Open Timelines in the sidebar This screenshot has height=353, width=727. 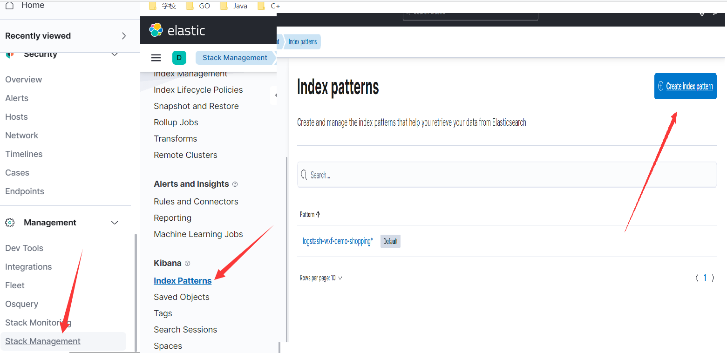tap(24, 154)
